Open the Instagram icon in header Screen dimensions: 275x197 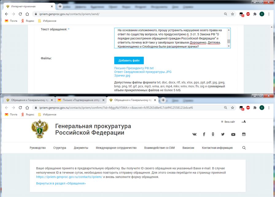click(244, 134)
